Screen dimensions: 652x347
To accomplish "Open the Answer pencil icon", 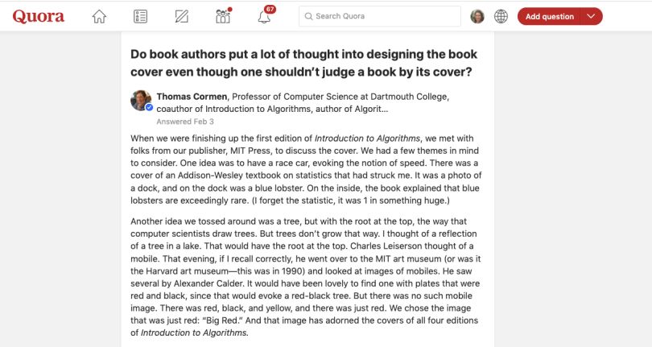I will (x=182, y=17).
